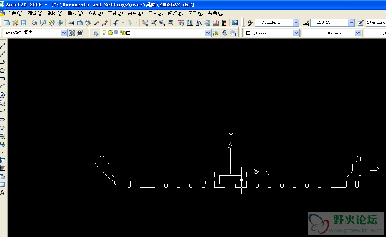Image resolution: width=386 pixels, height=237 pixels.
Task: Toggle layer 0 viewport freeze icon
Action: pos(116,33)
